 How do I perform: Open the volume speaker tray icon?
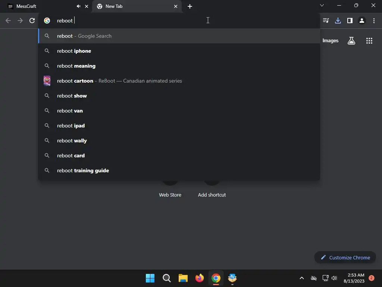point(334,278)
